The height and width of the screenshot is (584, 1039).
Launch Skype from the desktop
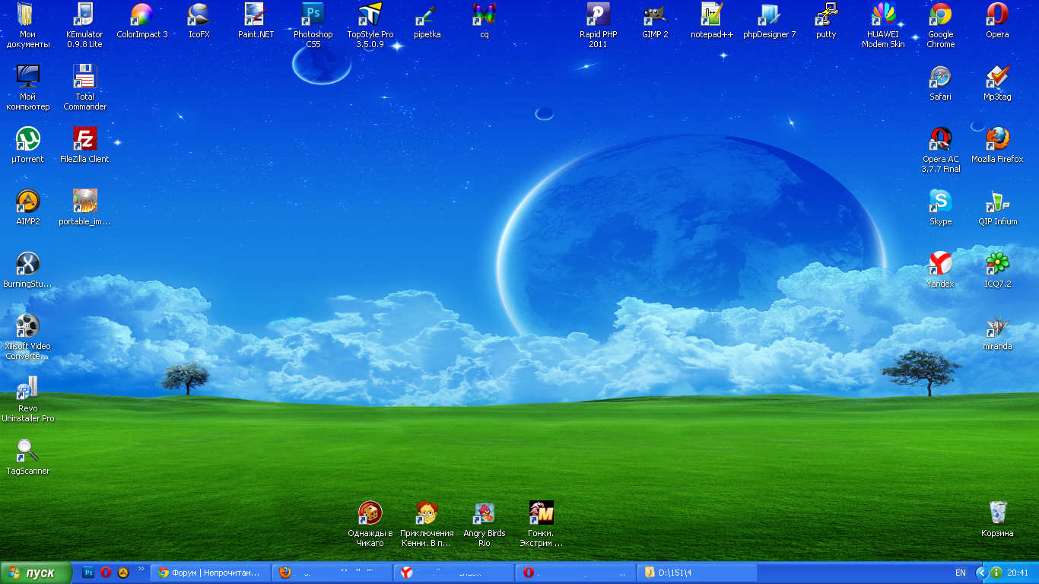(x=940, y=202)
